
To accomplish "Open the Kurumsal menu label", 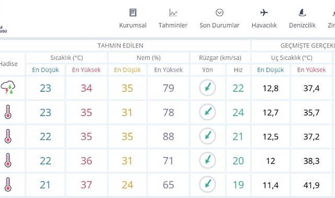I will [x=133, y=26].
